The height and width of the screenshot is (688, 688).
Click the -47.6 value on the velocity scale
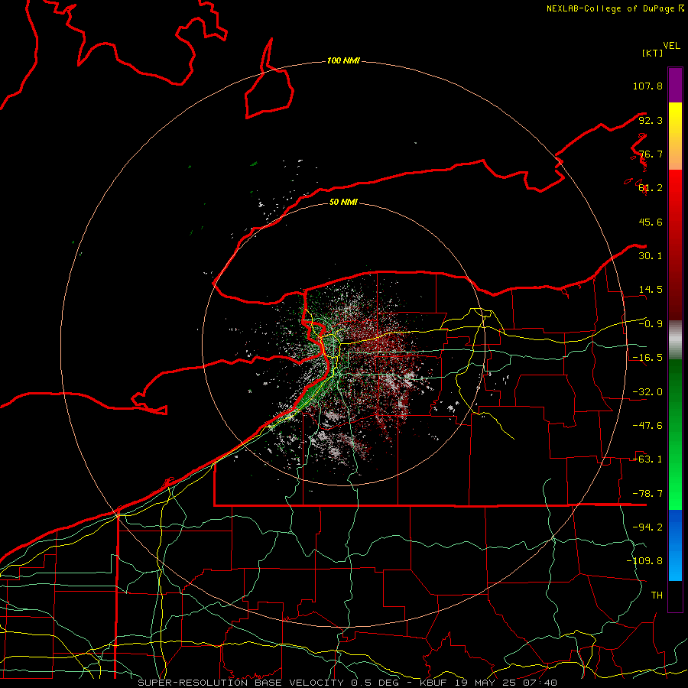[647, 426]
